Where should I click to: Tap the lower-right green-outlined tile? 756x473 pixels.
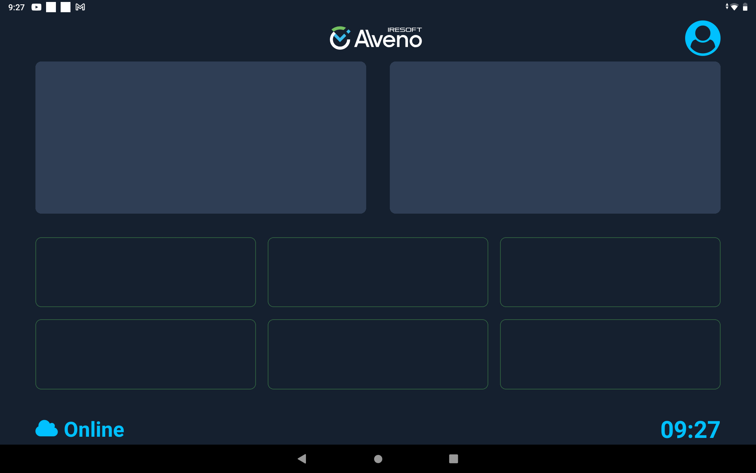(x=610, y=354)
